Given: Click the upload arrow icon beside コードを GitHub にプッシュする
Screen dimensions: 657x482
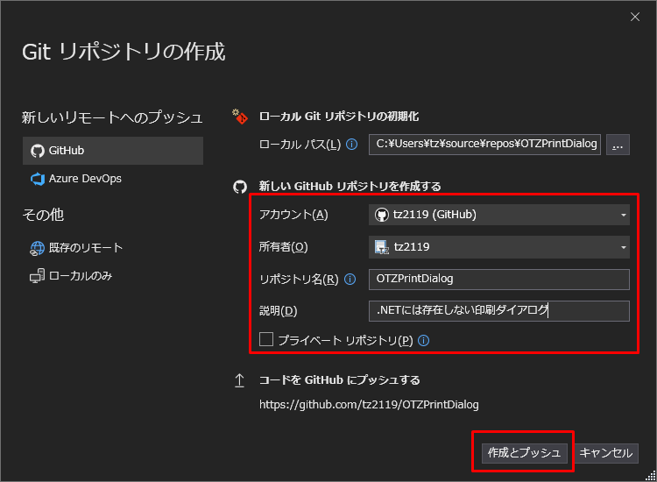Looking at the screenshot, I should point(239,380).
